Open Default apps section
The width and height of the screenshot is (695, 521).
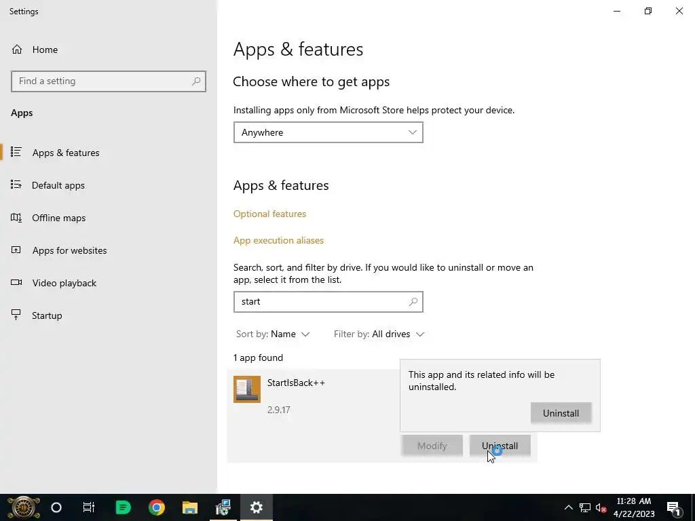coord(58,185)
